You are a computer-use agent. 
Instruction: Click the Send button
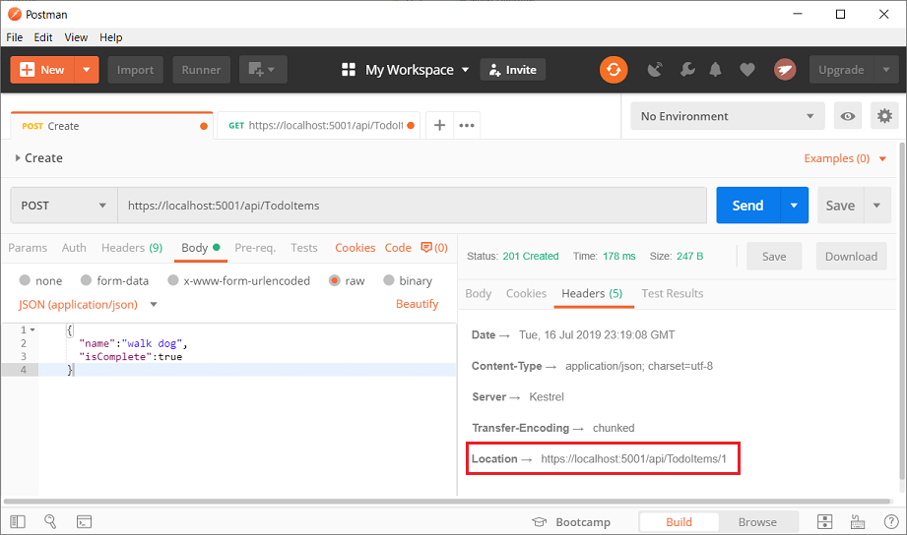click(x=747, y=206)
